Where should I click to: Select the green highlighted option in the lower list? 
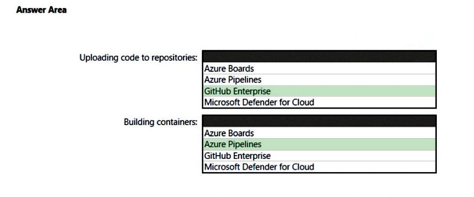click(319, 144)
